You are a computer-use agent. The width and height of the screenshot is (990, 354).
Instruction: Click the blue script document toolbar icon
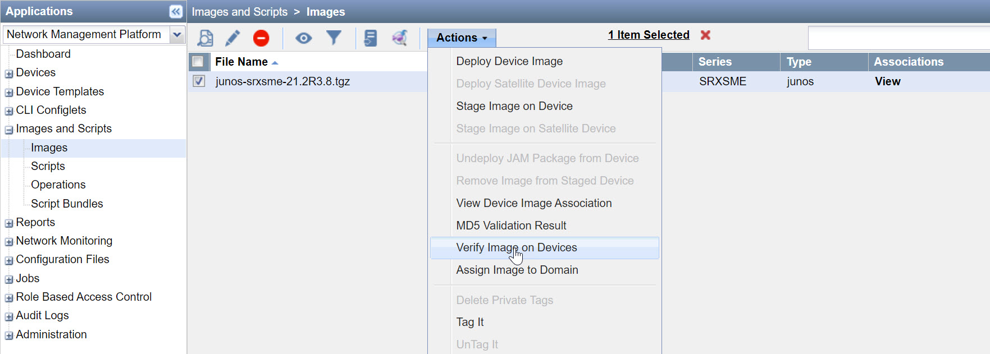tap(371, 38)
